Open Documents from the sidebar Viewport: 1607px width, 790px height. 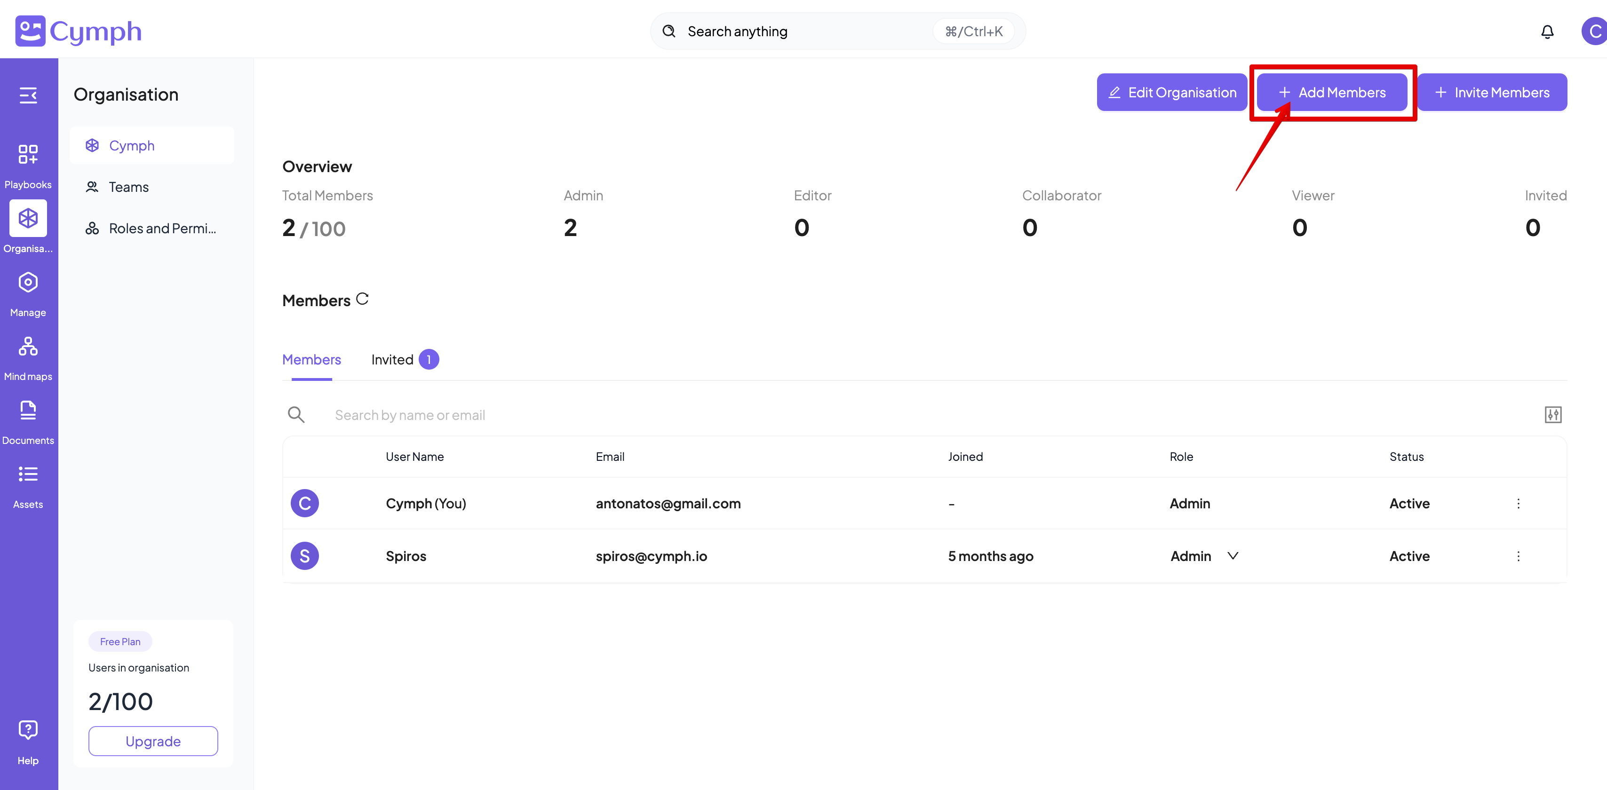pos(28,421)
